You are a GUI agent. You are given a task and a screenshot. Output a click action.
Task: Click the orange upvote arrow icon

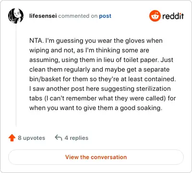coord(12,138)
